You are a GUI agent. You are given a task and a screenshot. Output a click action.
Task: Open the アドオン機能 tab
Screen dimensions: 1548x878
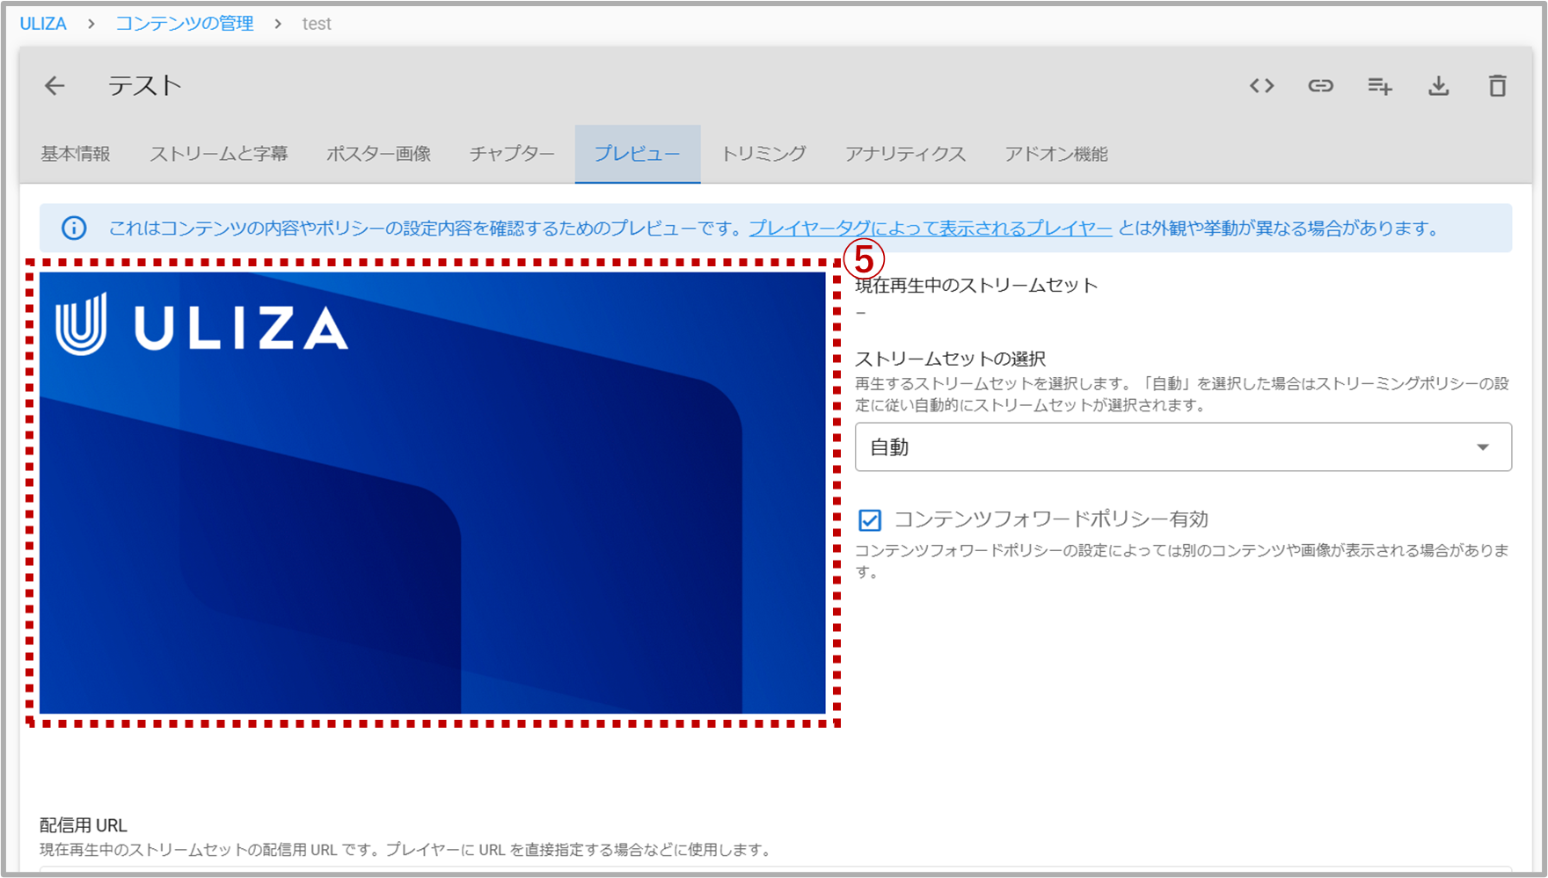point(1056,154)
